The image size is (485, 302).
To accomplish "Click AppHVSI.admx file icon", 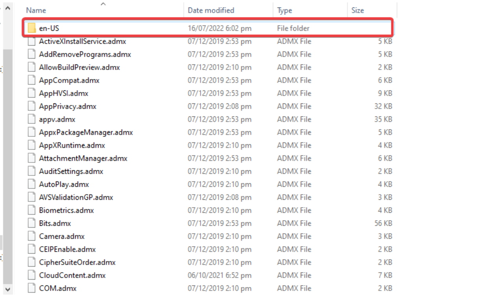I will (x=32, y=93).
